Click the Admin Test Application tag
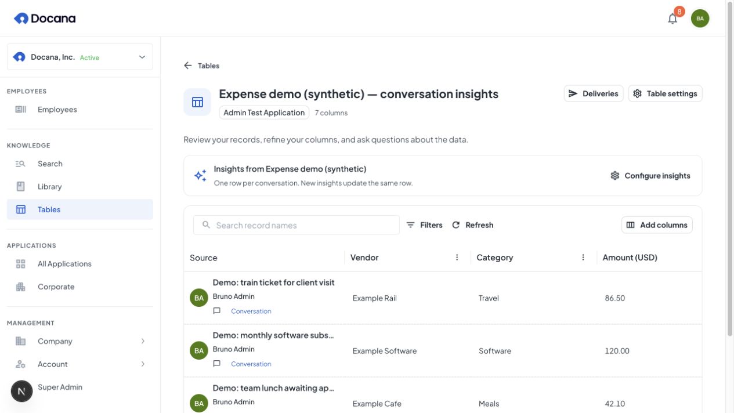The width and height of the screenshot is (734, 413). (264, 113)
